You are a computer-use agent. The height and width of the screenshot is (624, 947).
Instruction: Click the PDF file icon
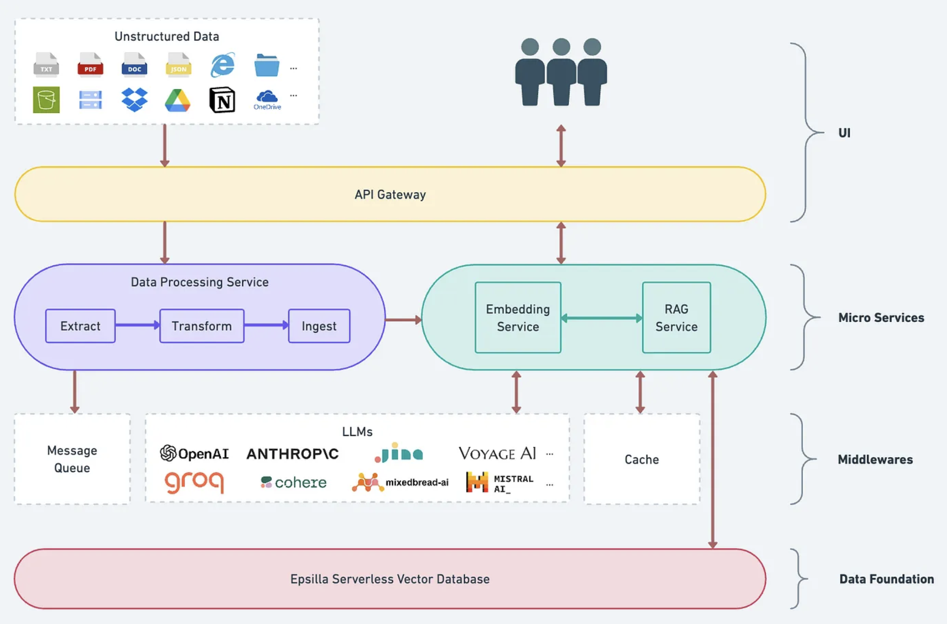coord(90,65)
